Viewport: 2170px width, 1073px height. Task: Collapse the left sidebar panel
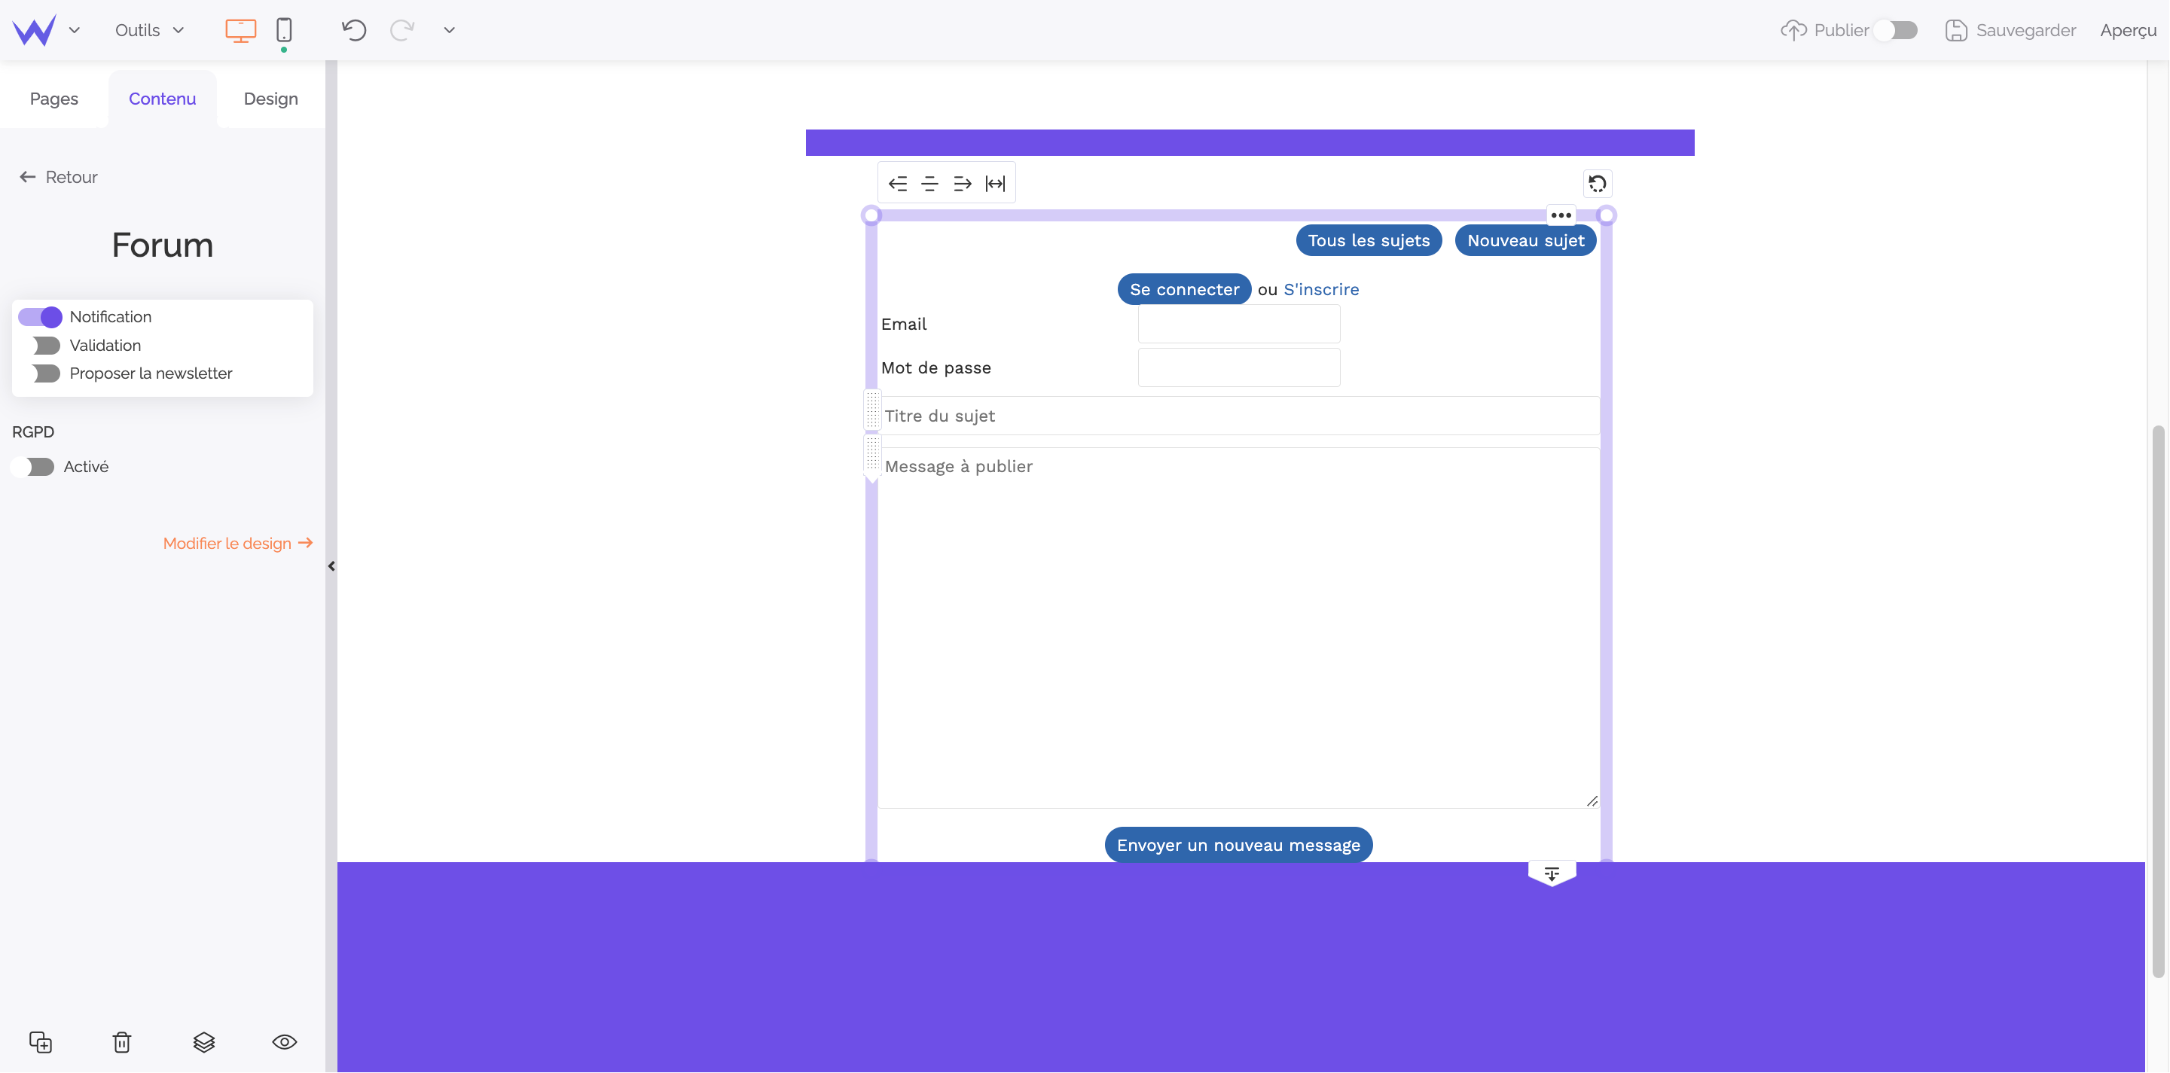[331, 566]
